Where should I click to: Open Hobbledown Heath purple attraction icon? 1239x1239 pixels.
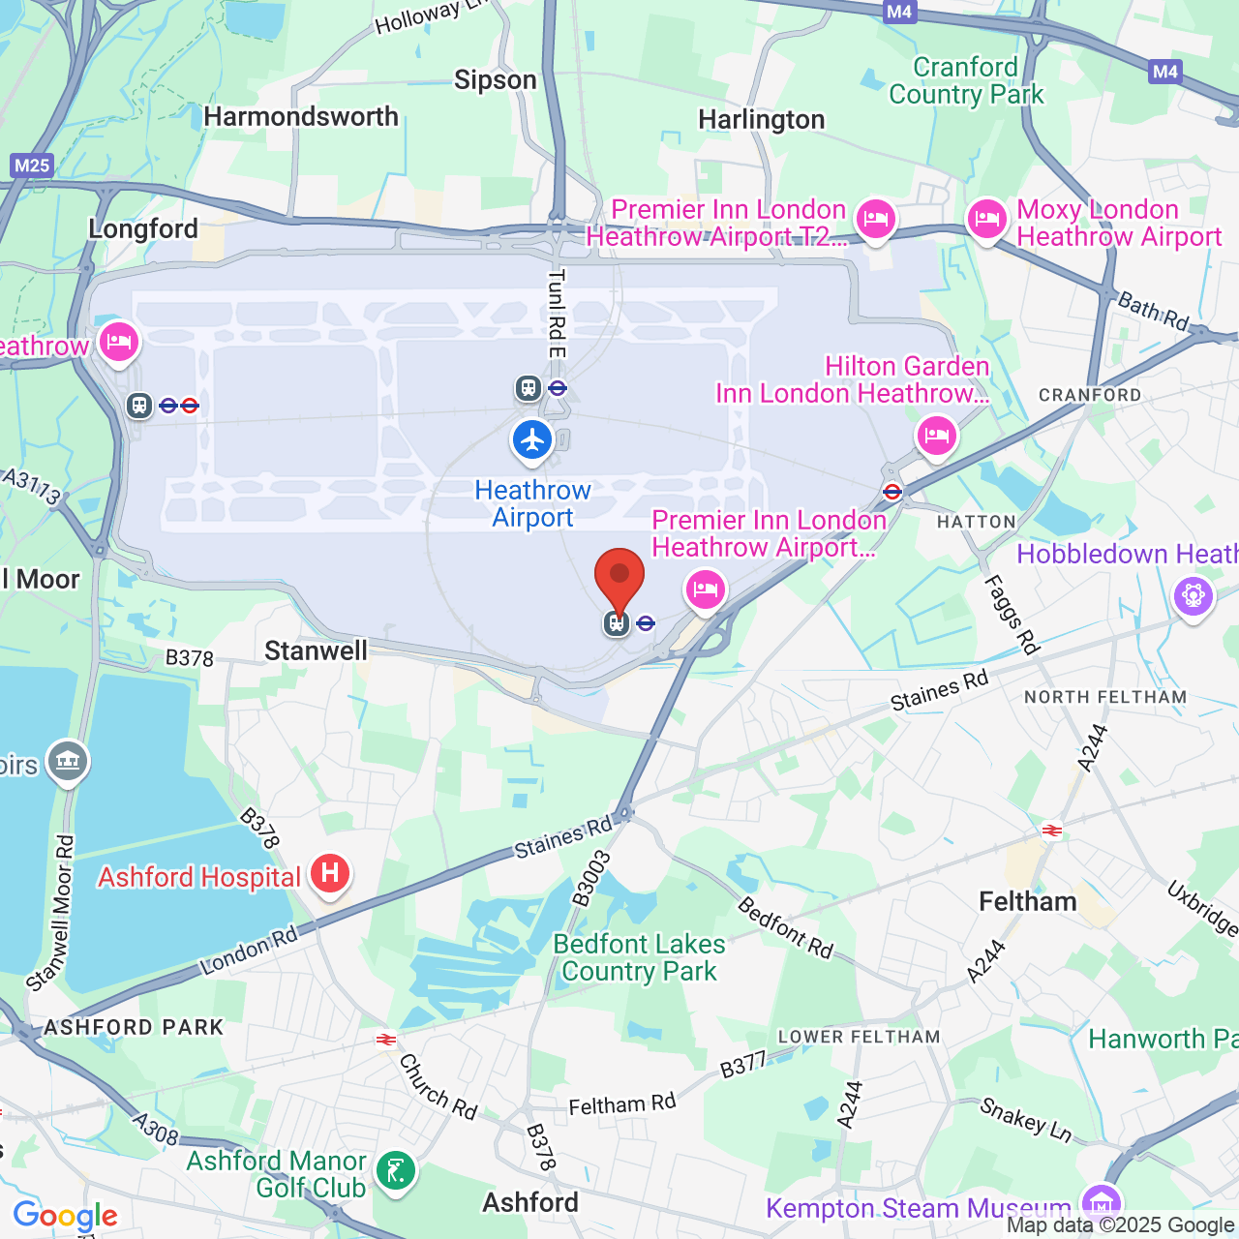point(1193,596)
